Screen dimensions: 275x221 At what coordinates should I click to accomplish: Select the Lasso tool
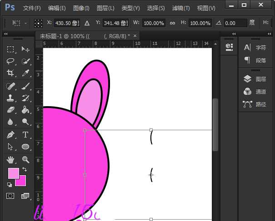(x=10, y=61)
